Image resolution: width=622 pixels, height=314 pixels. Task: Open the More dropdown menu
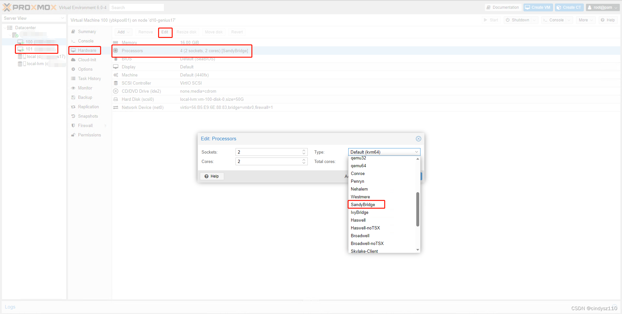[x=586, y=20]
